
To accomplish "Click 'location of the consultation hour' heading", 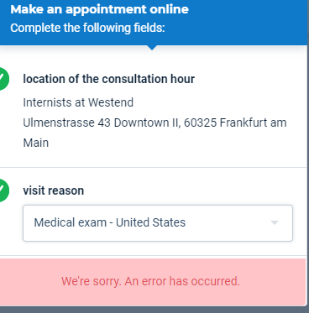I will pyautogui.click(x=108, y=79).
